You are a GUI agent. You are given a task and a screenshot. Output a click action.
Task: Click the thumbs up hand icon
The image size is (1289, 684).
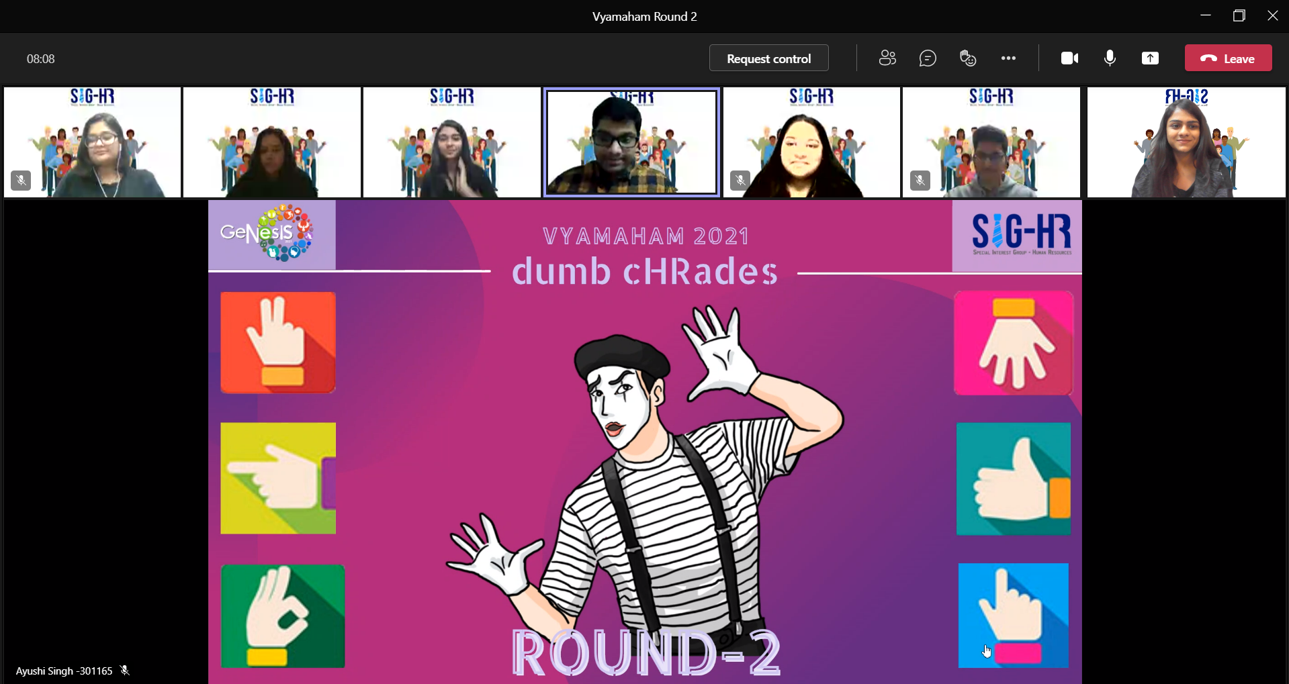click(x=1013, y=479)
